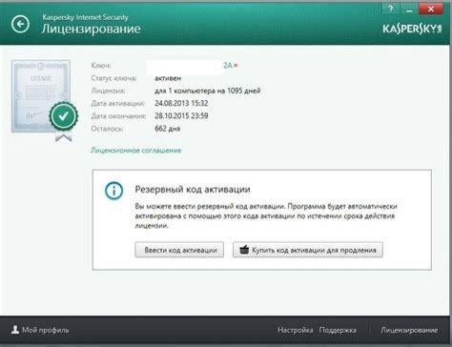Click the basket icon on the buy button
This screenshot has width=452, height=347.
point(244,250)
